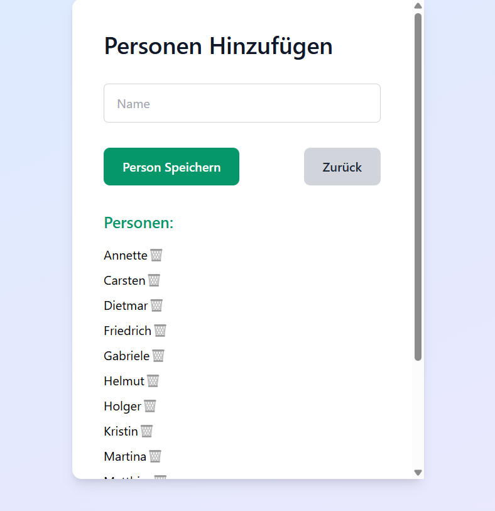Delete Gabriele using her trash icon
495x511 pixels.
coord(158,356)
